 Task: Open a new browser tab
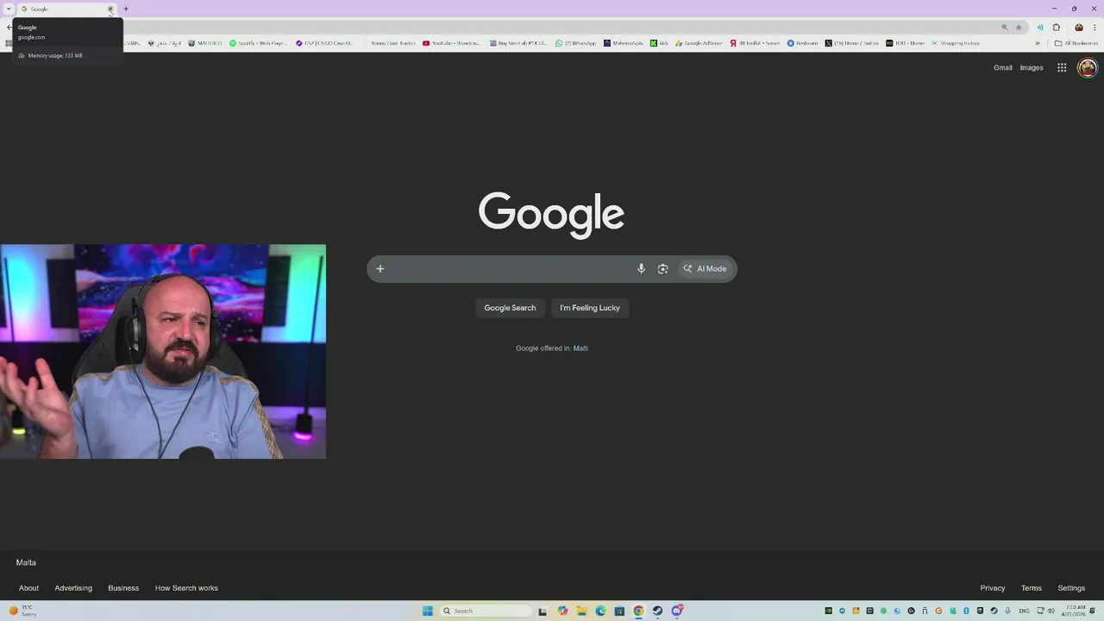point(126,9)
